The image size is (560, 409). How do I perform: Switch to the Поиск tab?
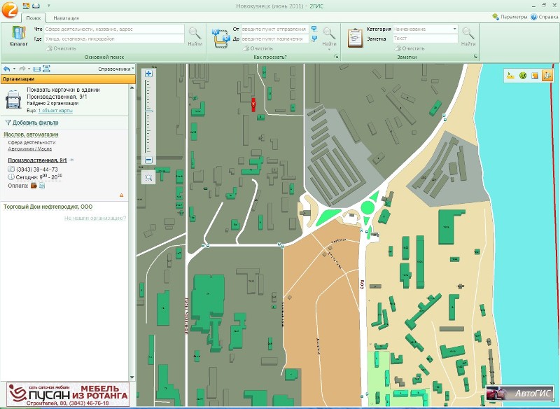tap(34, 18)
